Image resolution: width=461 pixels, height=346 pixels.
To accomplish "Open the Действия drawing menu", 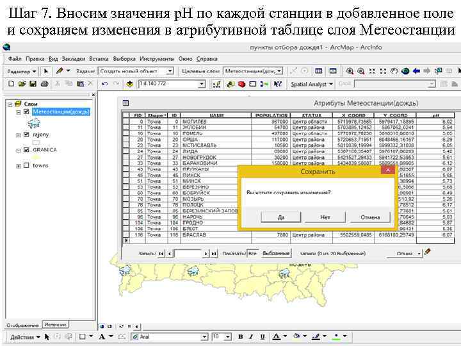I will (x=25, y=337).
